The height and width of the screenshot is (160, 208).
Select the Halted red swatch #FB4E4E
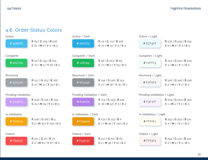click(x=16, y=141)
